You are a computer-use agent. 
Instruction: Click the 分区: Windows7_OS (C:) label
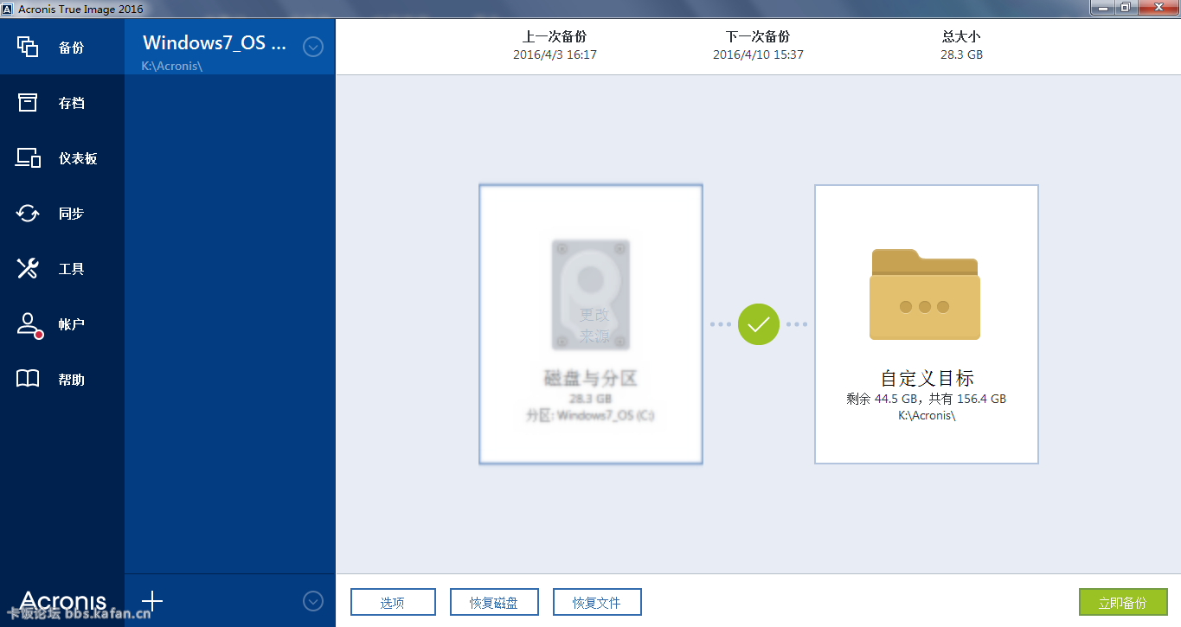[591, 415]
